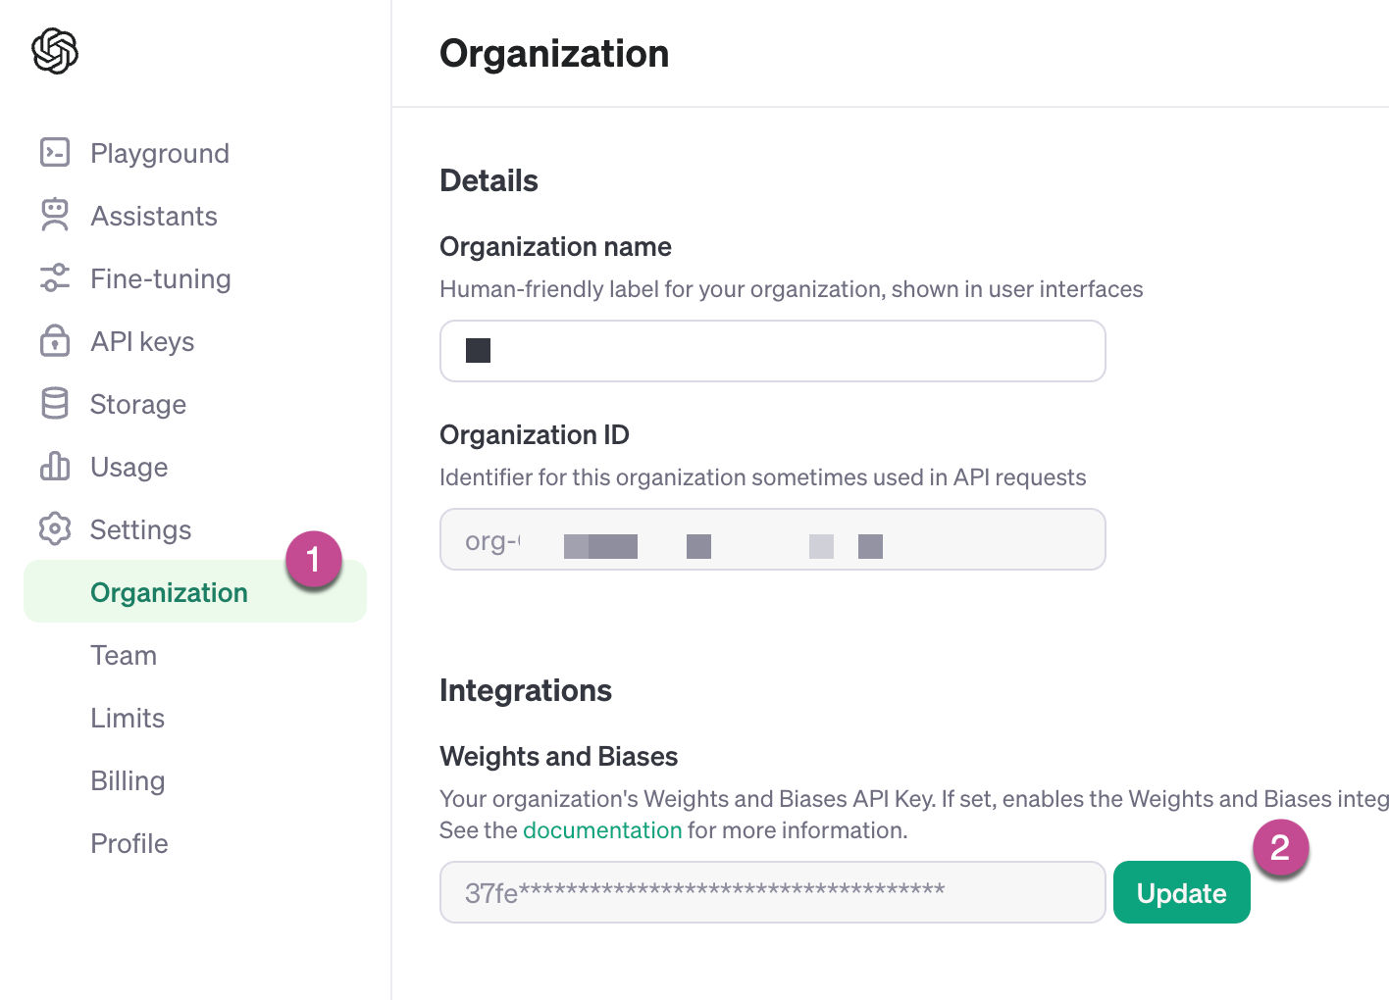Viewport: 1389px width, 1000px height.
Task: Open Usage via the bar chart icon
Action: [56, 467]
